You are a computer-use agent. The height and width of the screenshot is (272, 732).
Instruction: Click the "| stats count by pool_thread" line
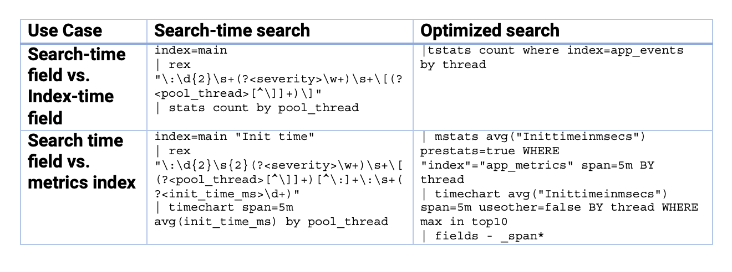coord(257,108)
